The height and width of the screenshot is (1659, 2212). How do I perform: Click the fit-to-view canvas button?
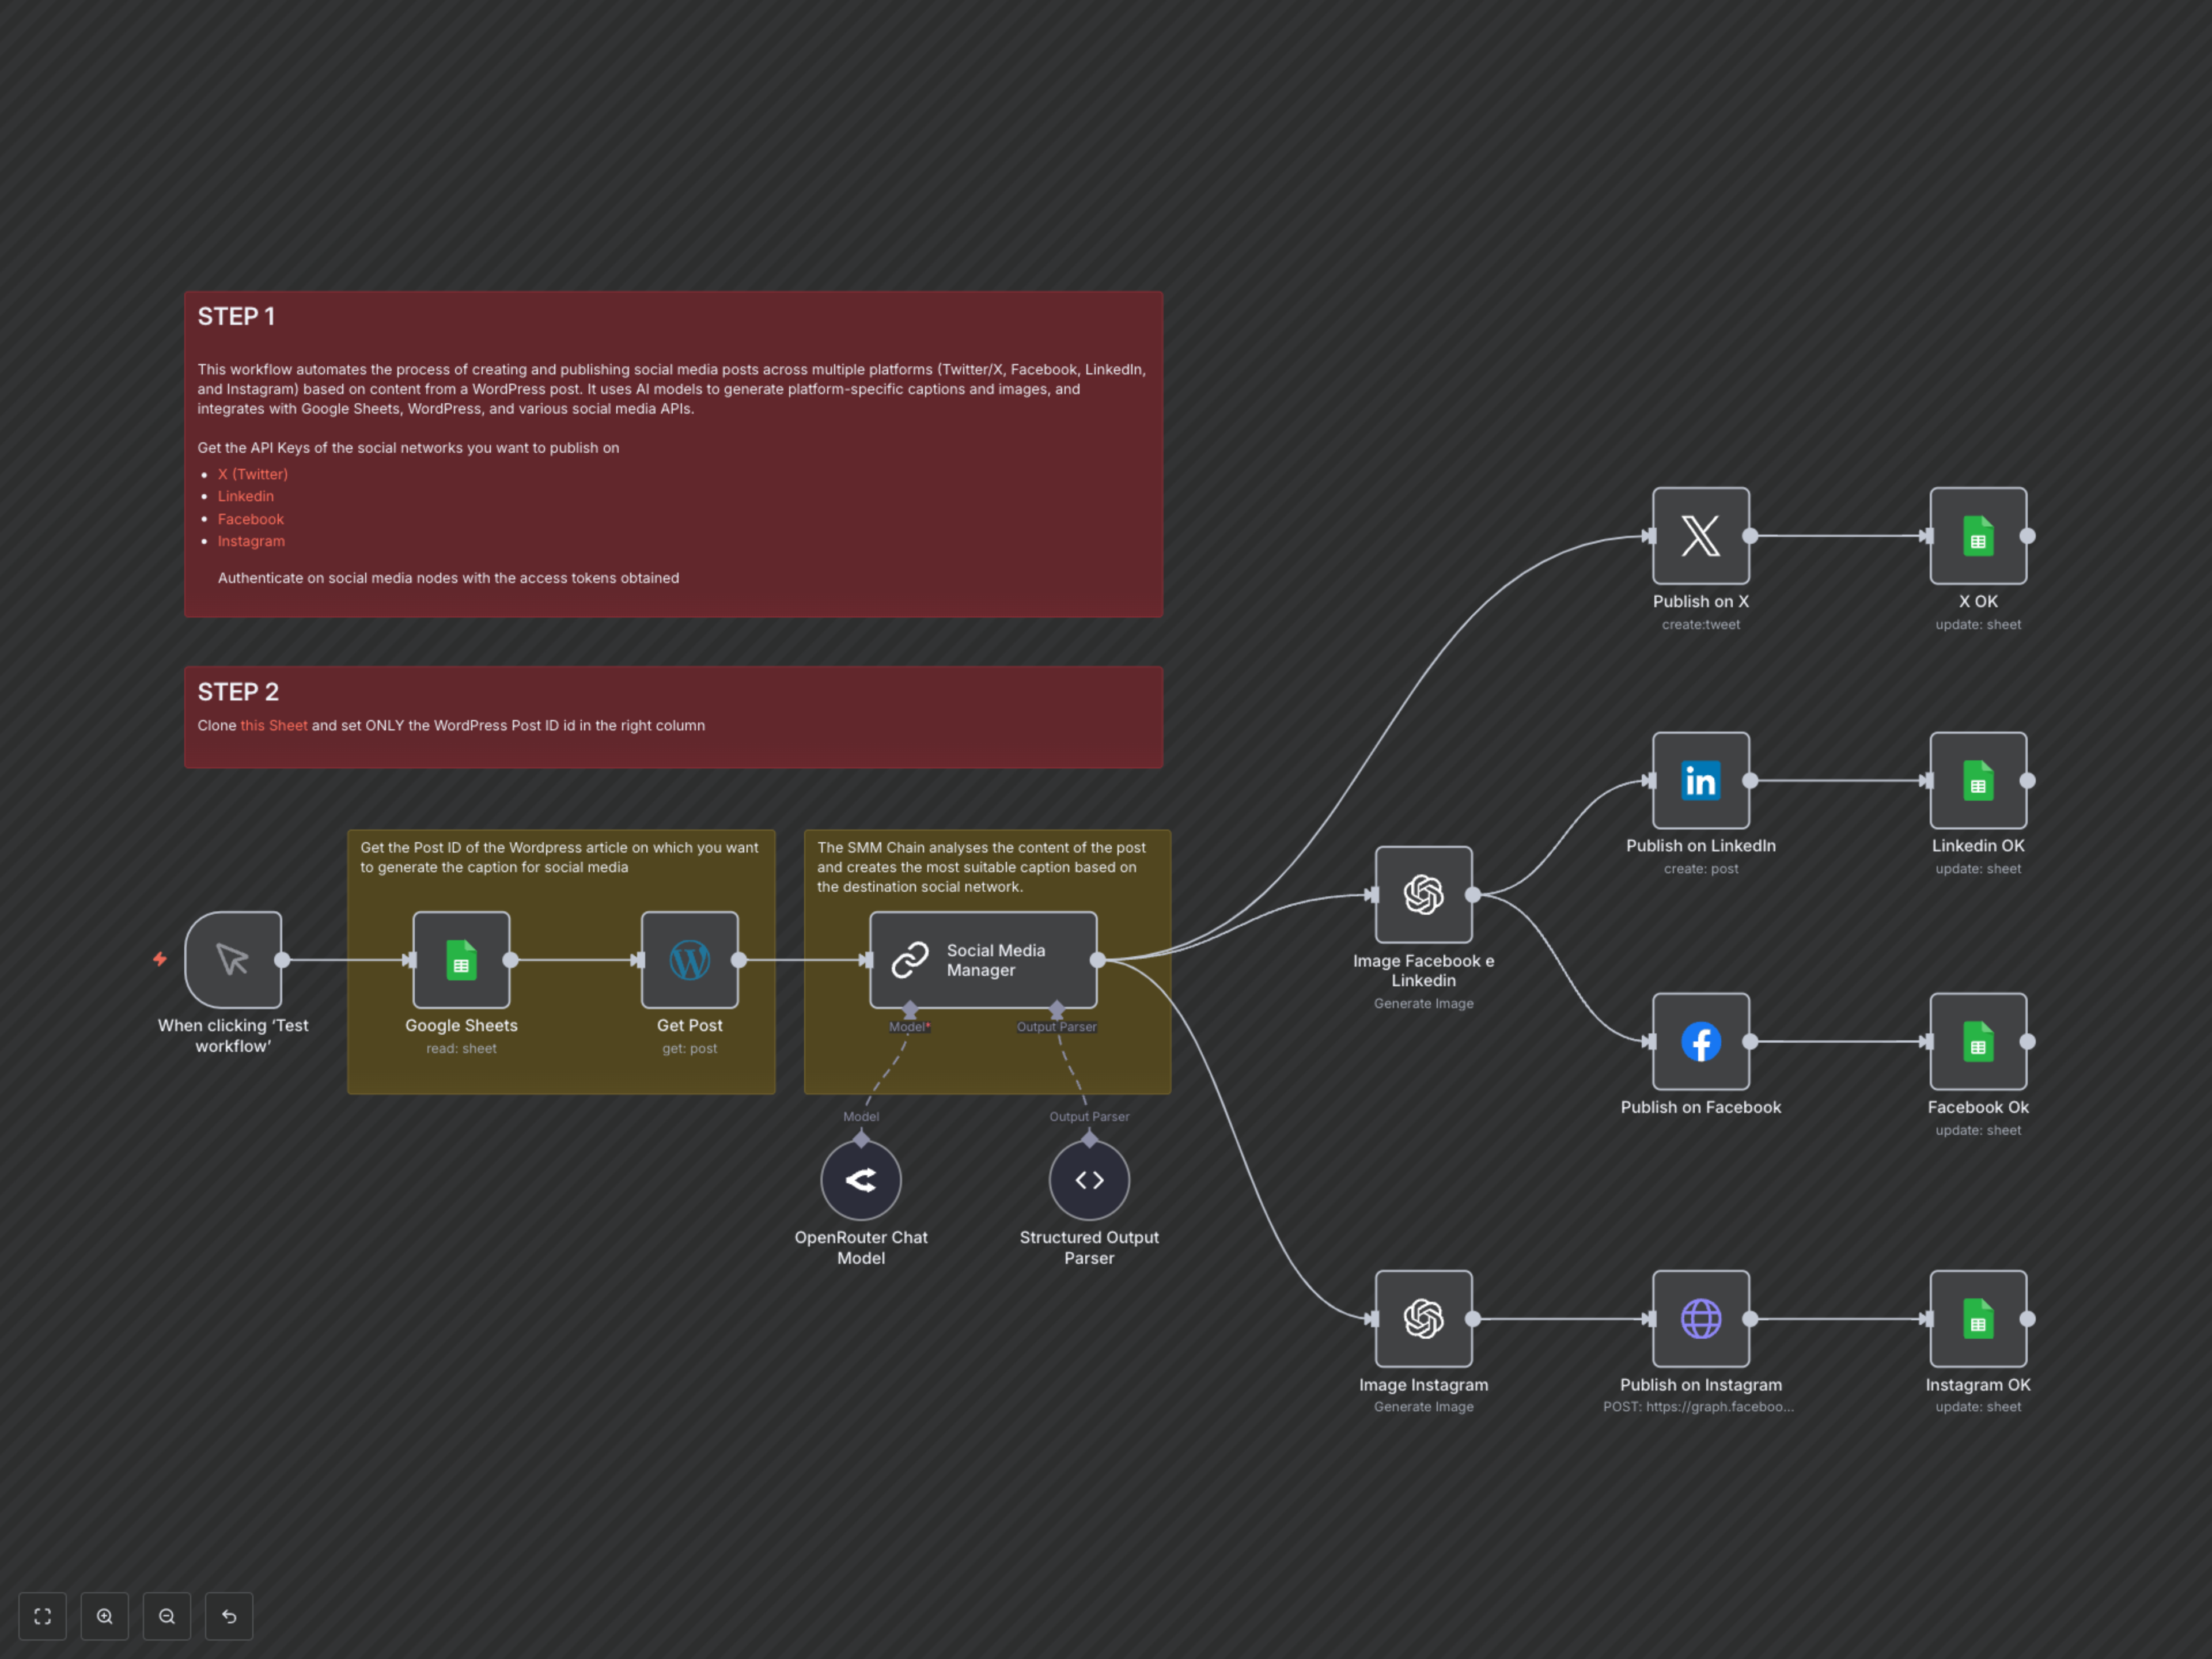coord(42,1616)
